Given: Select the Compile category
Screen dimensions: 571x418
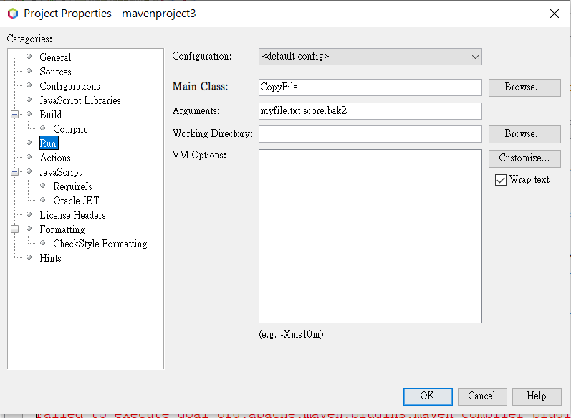Looking at the screenshot, I should pyautogui.click(x=70, y=129).
